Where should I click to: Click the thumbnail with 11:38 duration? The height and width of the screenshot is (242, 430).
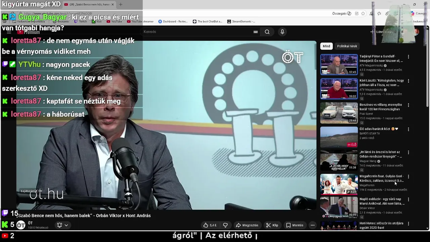coord(339,160)
